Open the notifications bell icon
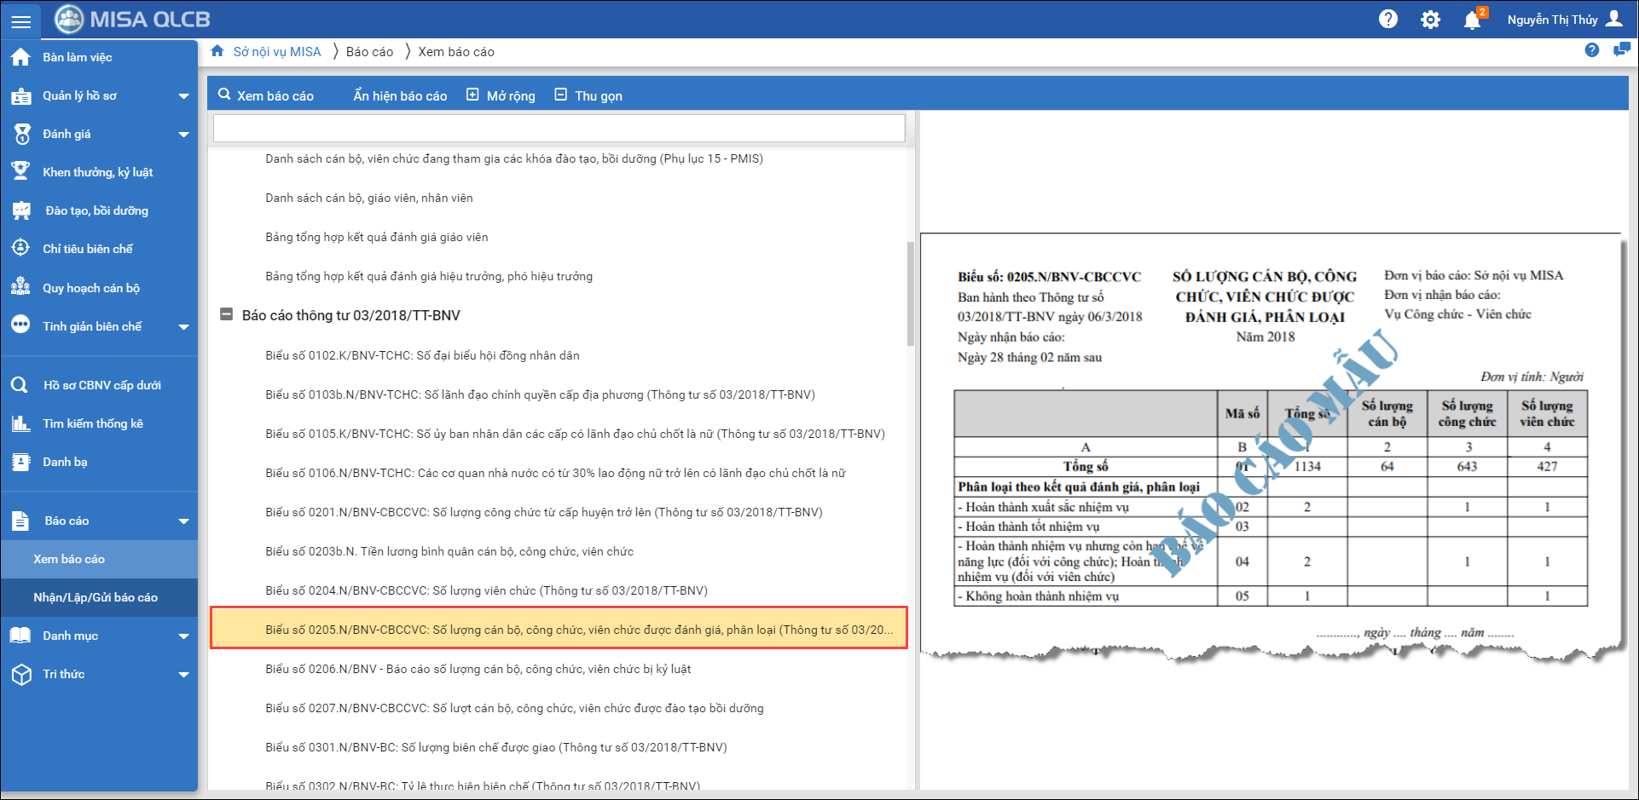Image resolution: width=1639 pixels, height=800 pixels. coord(1472,20)
